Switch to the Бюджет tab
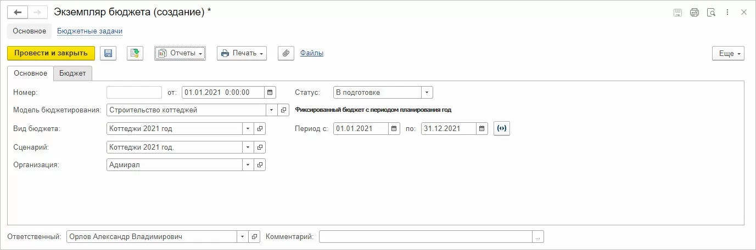Image resolution: width=756 pixels, height=250 pixels. pos(72,73)
